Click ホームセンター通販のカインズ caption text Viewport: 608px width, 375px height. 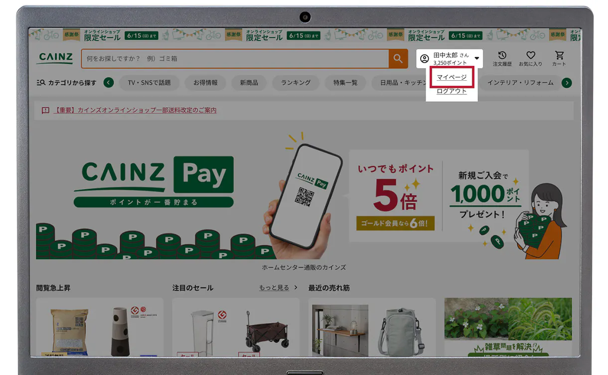[304, 267]
